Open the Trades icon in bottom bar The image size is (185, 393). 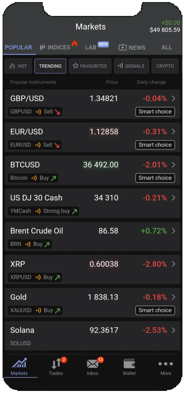point(56,364)
